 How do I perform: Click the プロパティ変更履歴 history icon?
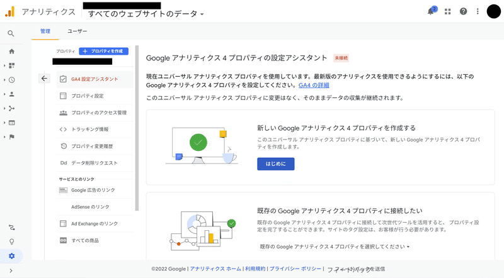(x=64, y=146)
